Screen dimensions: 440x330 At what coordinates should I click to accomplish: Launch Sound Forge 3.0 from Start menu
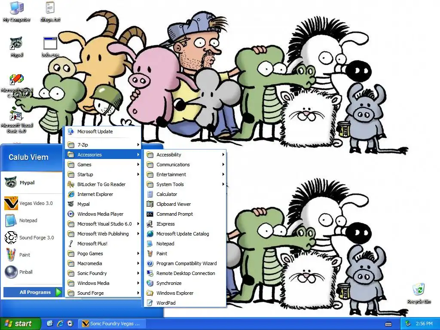tap(31, 237)
